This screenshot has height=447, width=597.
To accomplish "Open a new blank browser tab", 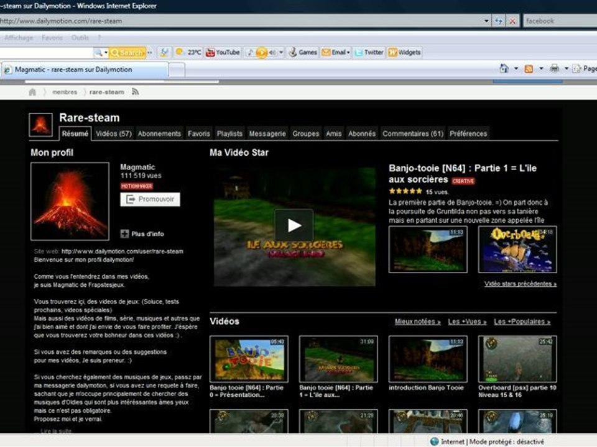I will click(177, 70).
